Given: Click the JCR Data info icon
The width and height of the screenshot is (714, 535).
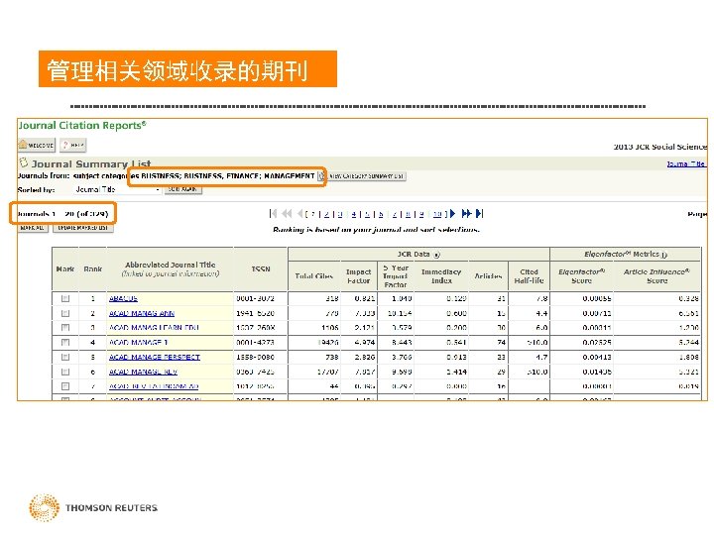Looking at the screenshot, I should (x=436, y=255).
